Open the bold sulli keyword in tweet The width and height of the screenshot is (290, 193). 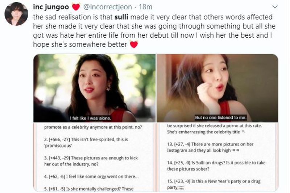121,17
